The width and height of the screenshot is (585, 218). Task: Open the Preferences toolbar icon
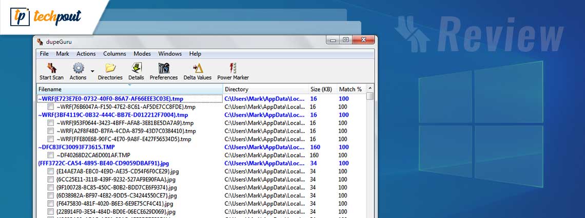(x=164, y=68)
